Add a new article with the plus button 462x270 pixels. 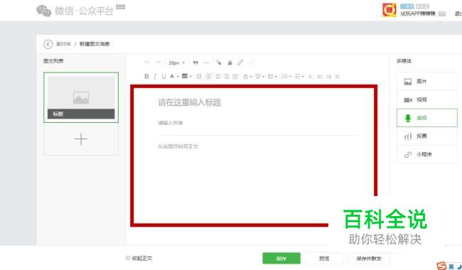(x=81, y=139)
